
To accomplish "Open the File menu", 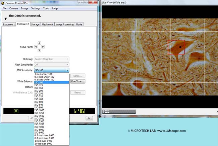I will click(x=4, y=8).
